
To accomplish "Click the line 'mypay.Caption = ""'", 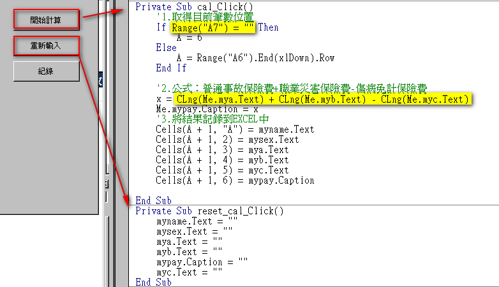I will 202,262.
